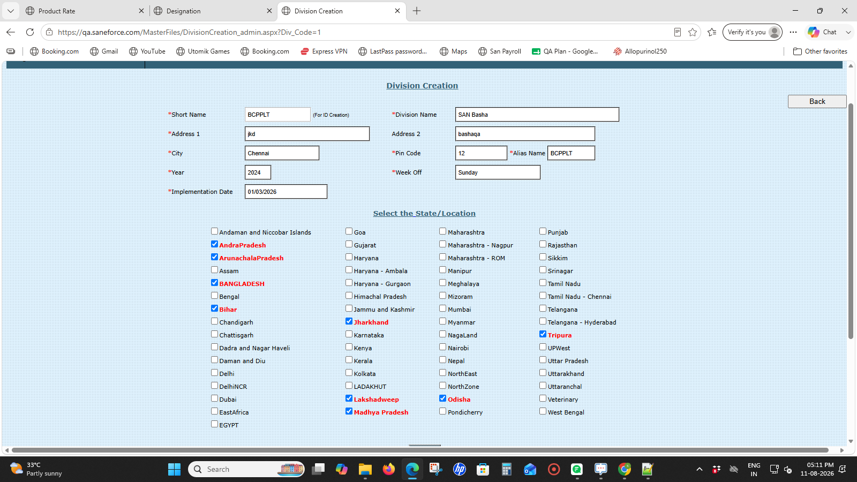Go back with the browser back arrow

tap(11, 32)
